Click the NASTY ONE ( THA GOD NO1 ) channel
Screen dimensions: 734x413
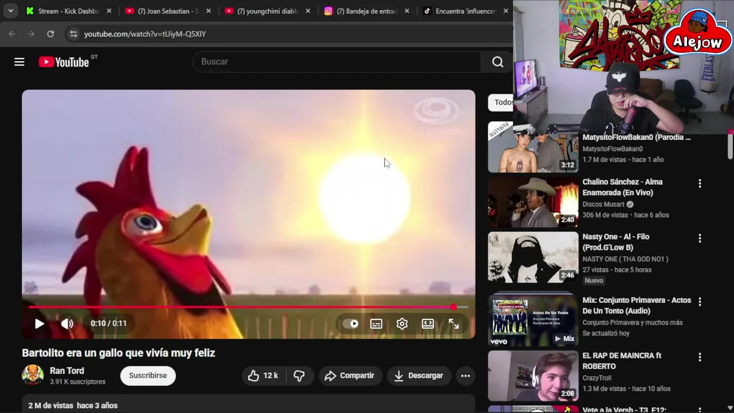click(x=625, y=259)
